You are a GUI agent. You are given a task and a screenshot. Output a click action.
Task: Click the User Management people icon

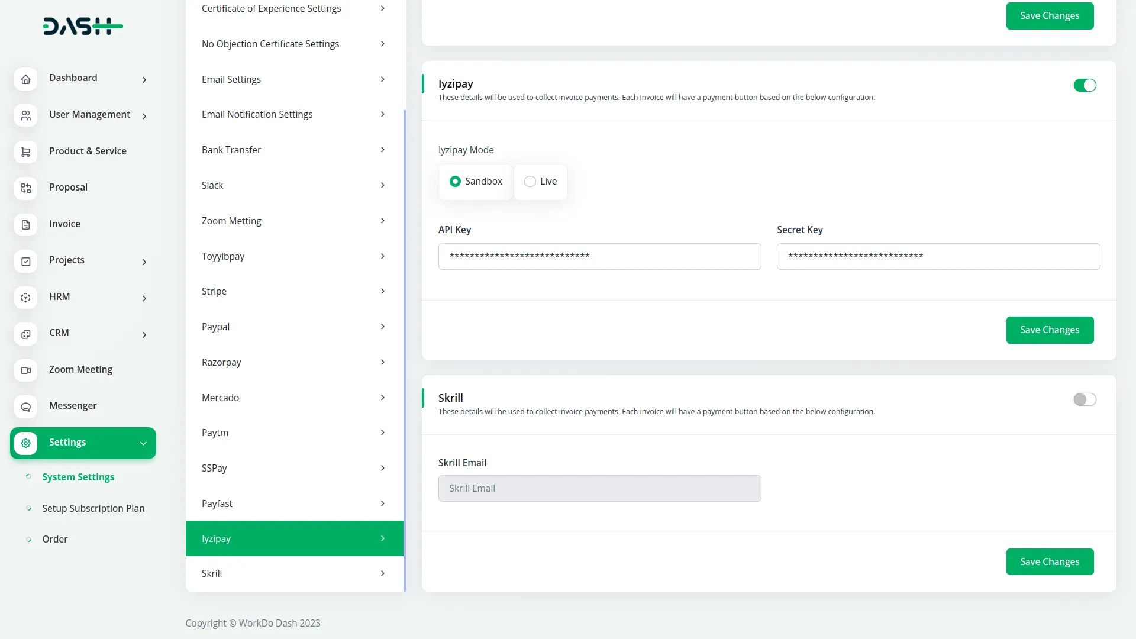pyautogui.click(x=25, y=115)
